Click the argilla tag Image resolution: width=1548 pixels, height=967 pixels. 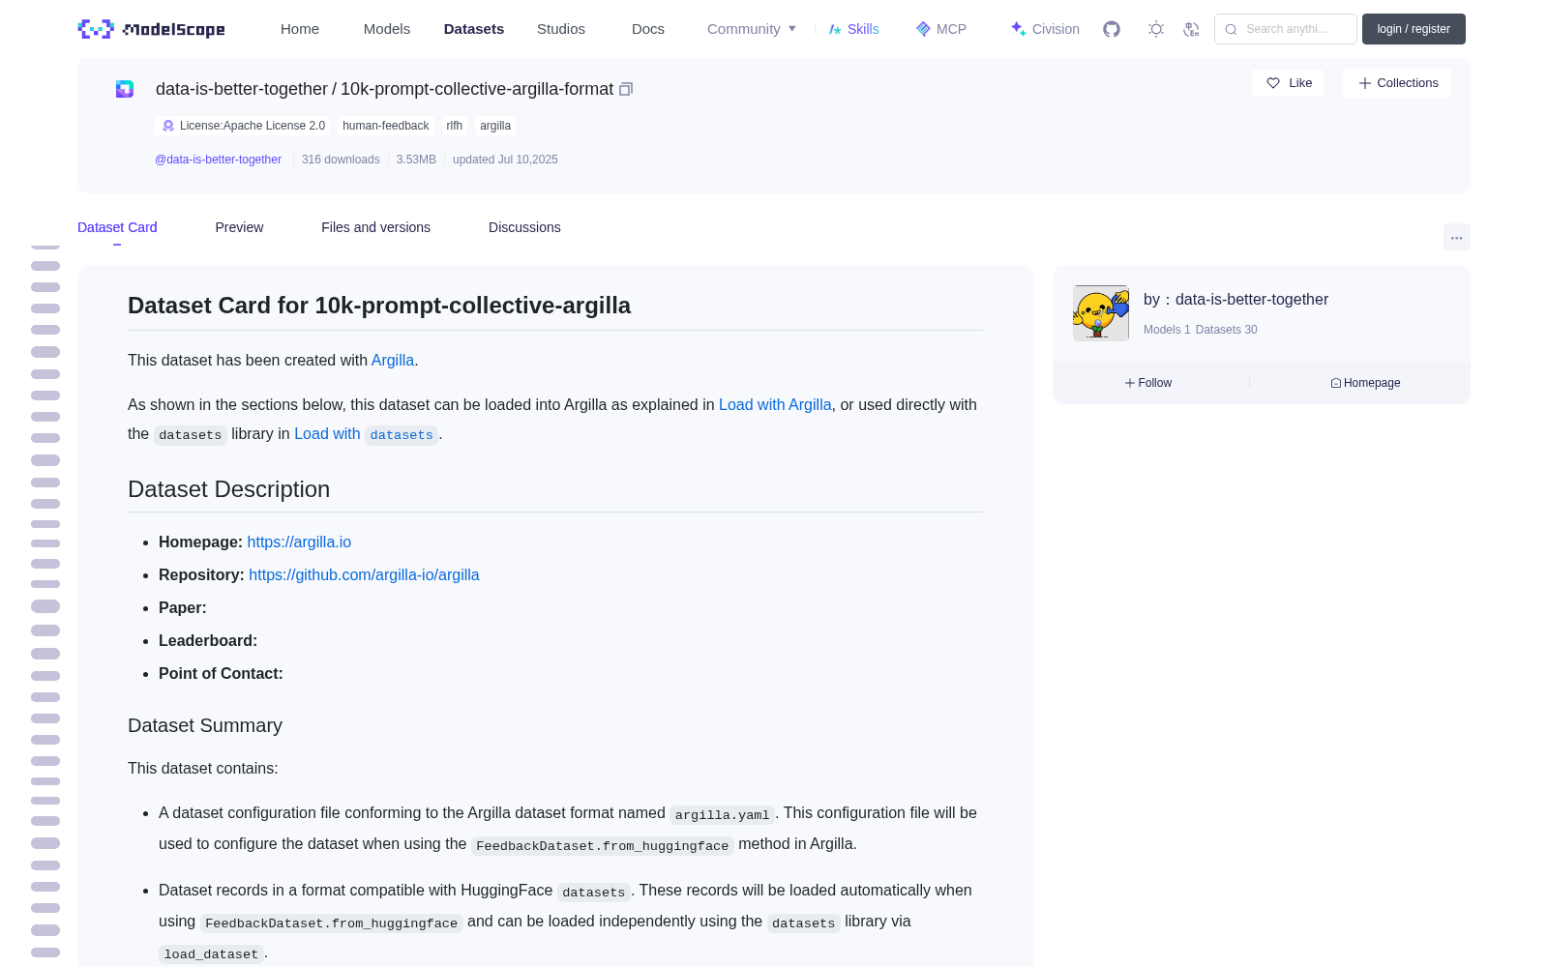point(495,126)
